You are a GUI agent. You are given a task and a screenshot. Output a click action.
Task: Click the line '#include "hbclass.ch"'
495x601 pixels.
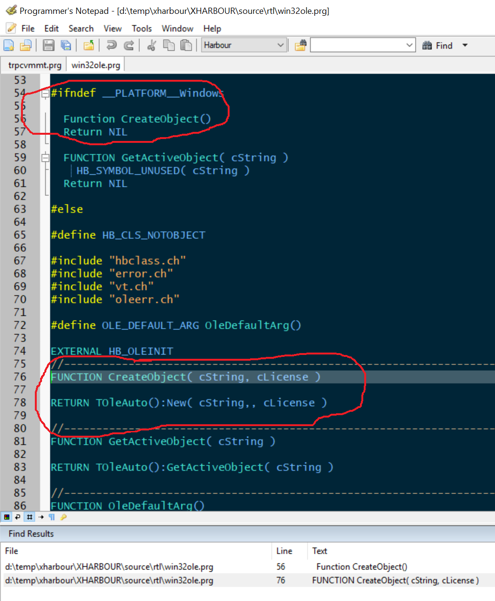[118, 261]
